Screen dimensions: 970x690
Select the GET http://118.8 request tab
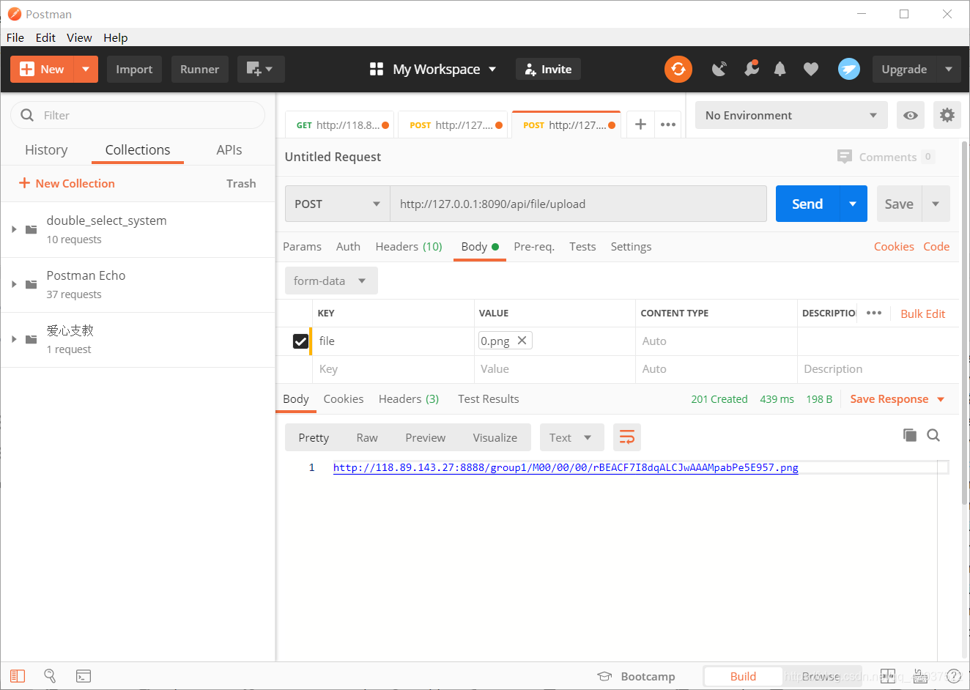(x=340, y=125)
